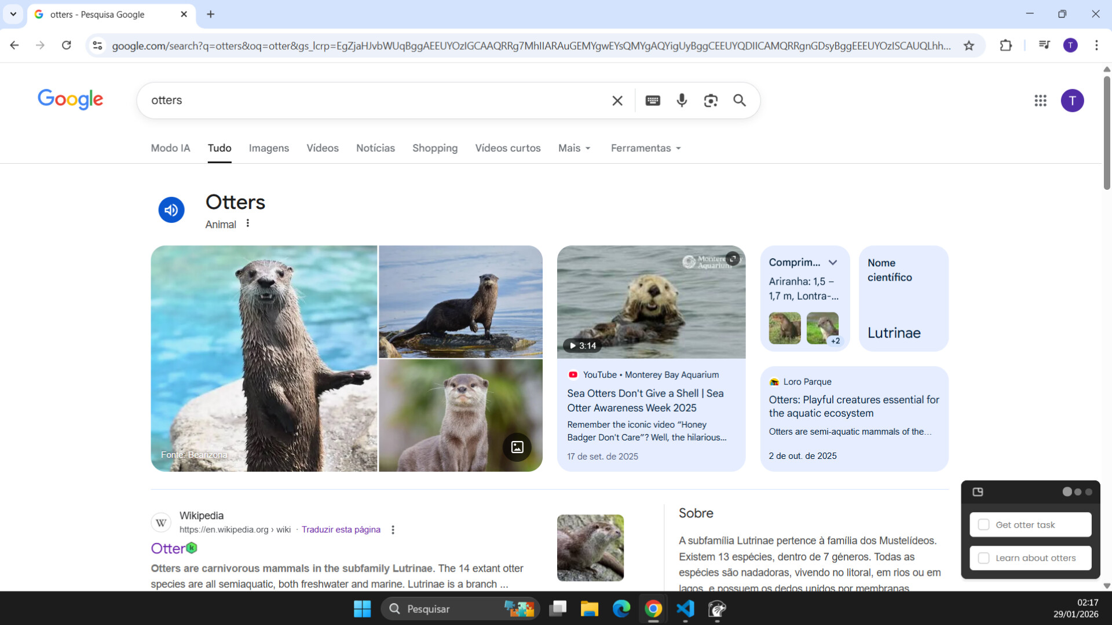Play the Sea Otters YouTube video thumbnail
1112x625 pixels.
651,302
